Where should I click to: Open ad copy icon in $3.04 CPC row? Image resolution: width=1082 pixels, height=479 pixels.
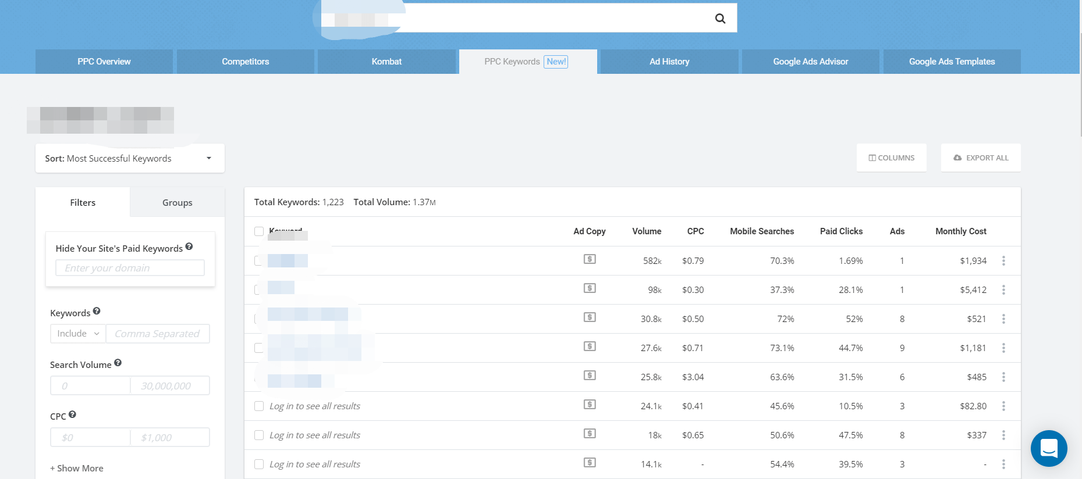pos(590,376)
